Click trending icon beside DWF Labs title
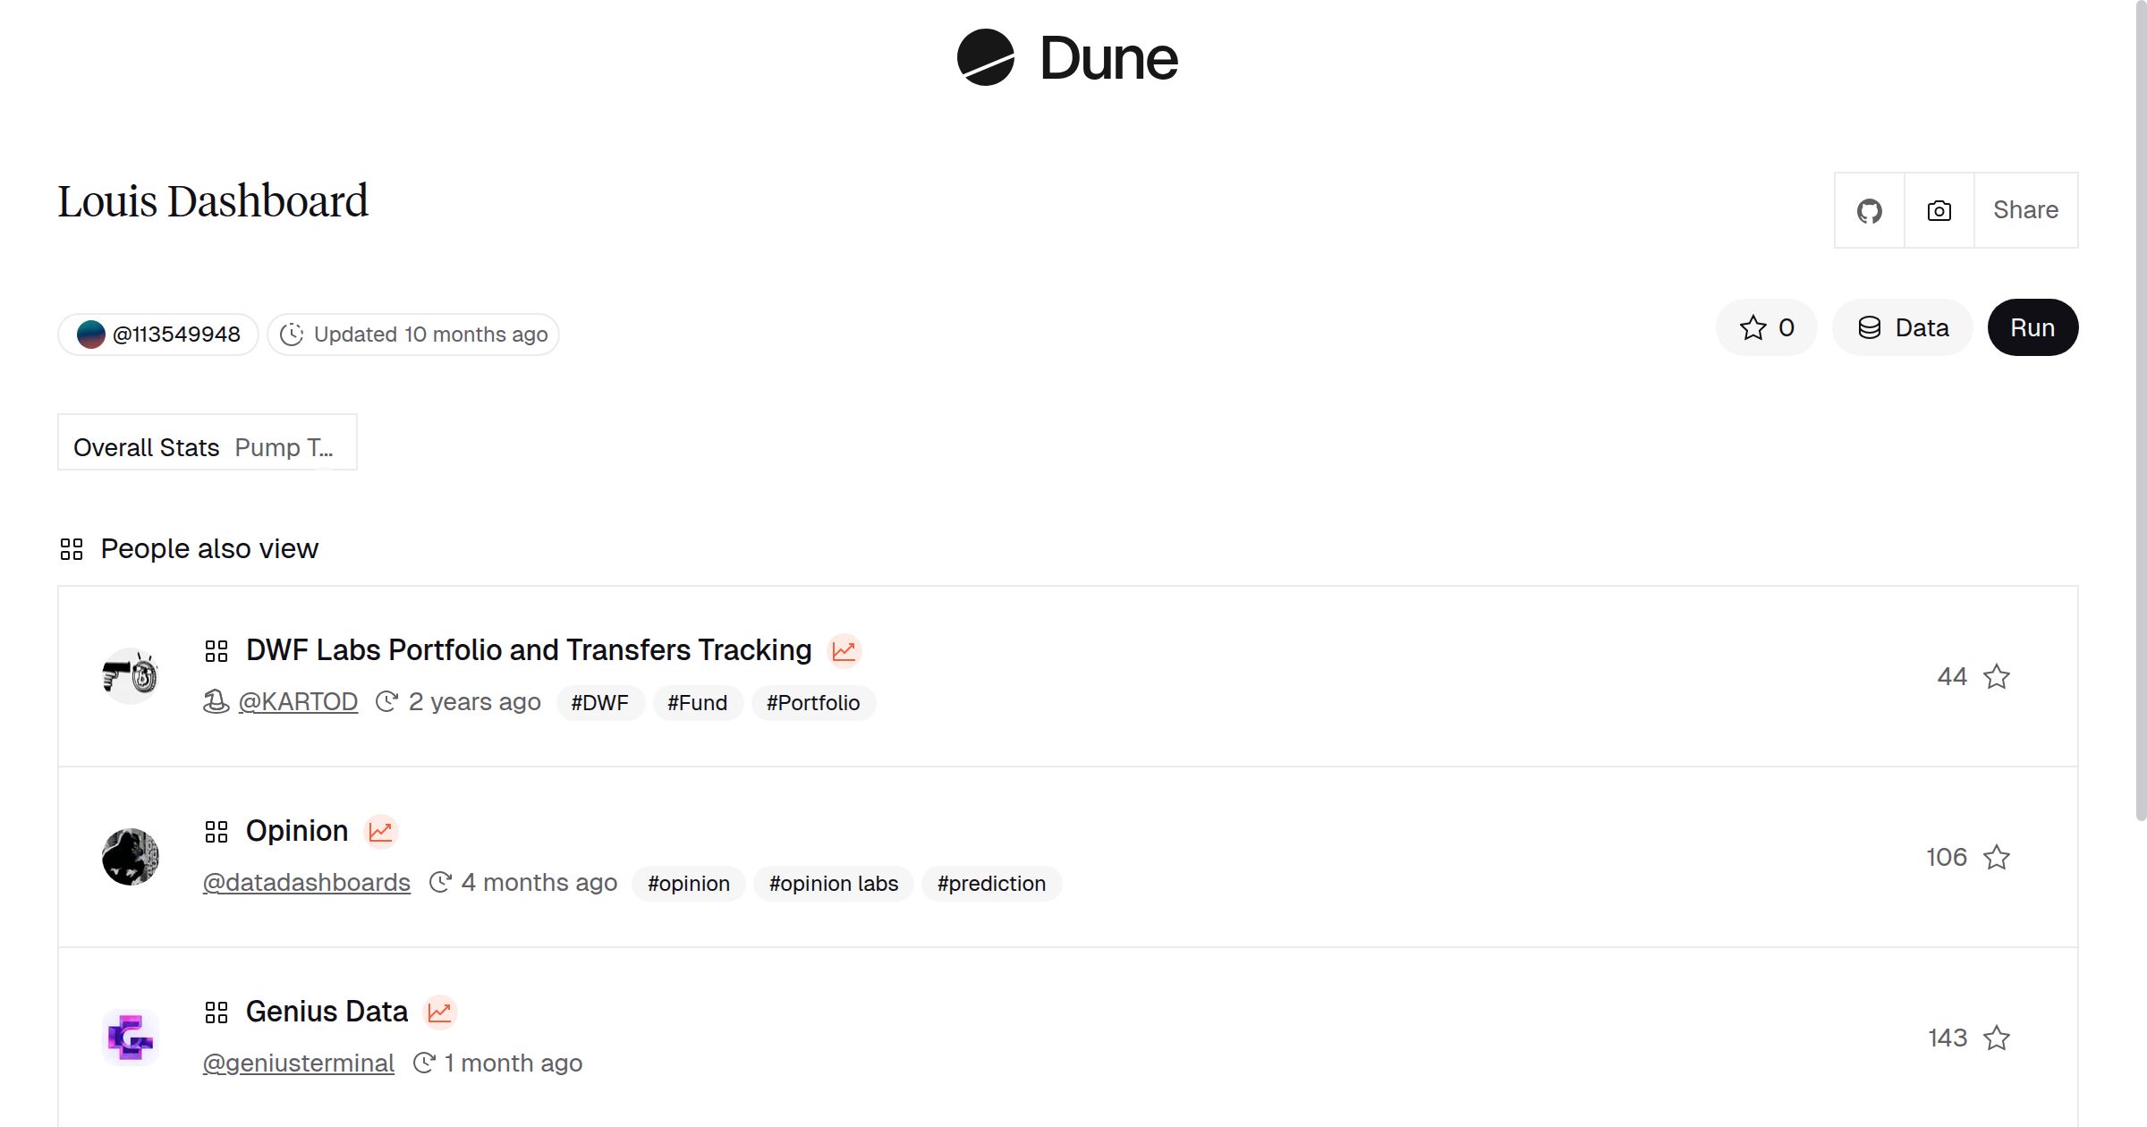Screen dimensions: 2147x1127 [x=844, y=651]
